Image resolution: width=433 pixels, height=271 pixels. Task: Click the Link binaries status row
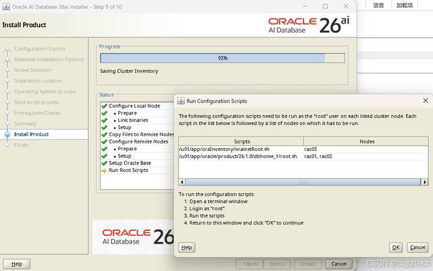point(137,120)
